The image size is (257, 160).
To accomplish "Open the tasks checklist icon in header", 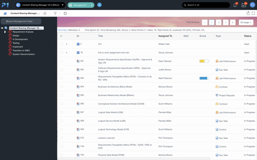I will coord(244,5).
